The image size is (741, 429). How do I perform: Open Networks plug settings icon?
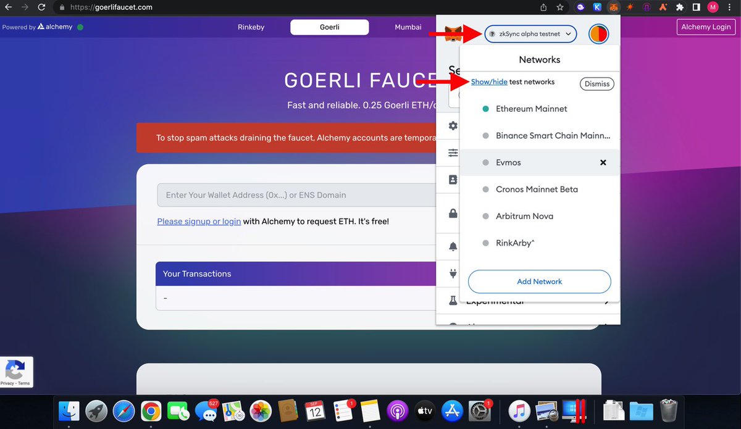pos(453,273)
